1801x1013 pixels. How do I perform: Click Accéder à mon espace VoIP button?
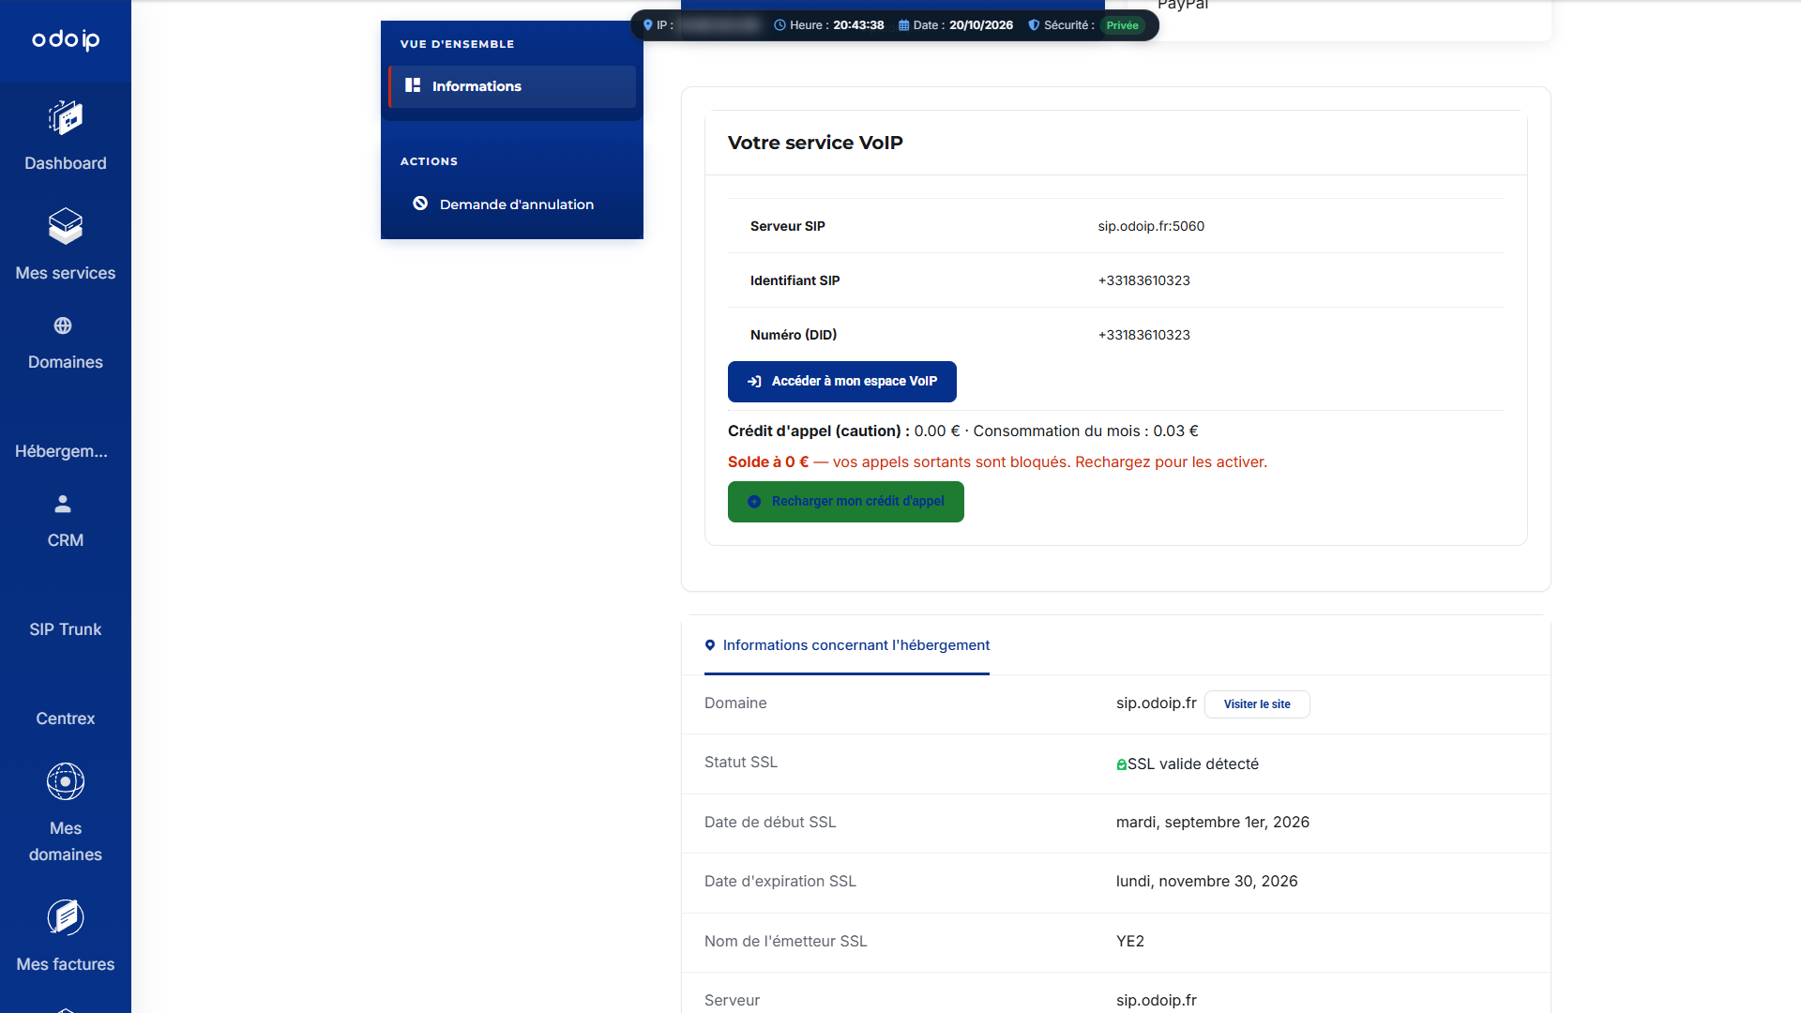tap(842, 382)
